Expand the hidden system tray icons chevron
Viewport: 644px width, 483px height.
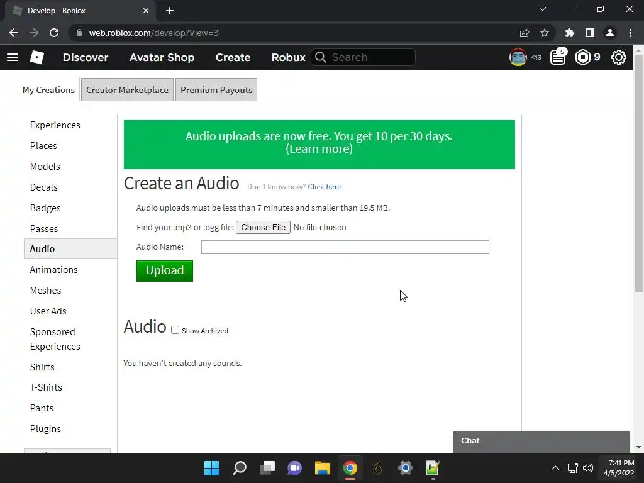(555, 468)
